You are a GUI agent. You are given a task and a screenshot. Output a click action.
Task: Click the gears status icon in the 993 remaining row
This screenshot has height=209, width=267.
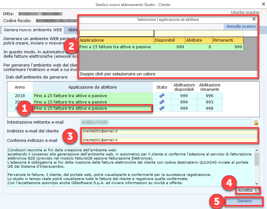click(x=162, y=102)
